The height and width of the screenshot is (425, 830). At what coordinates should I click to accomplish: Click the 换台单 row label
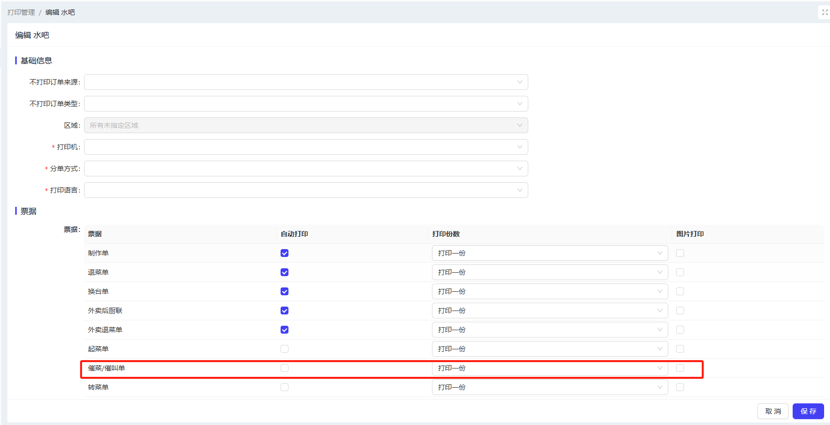click(x=98, y=291)
